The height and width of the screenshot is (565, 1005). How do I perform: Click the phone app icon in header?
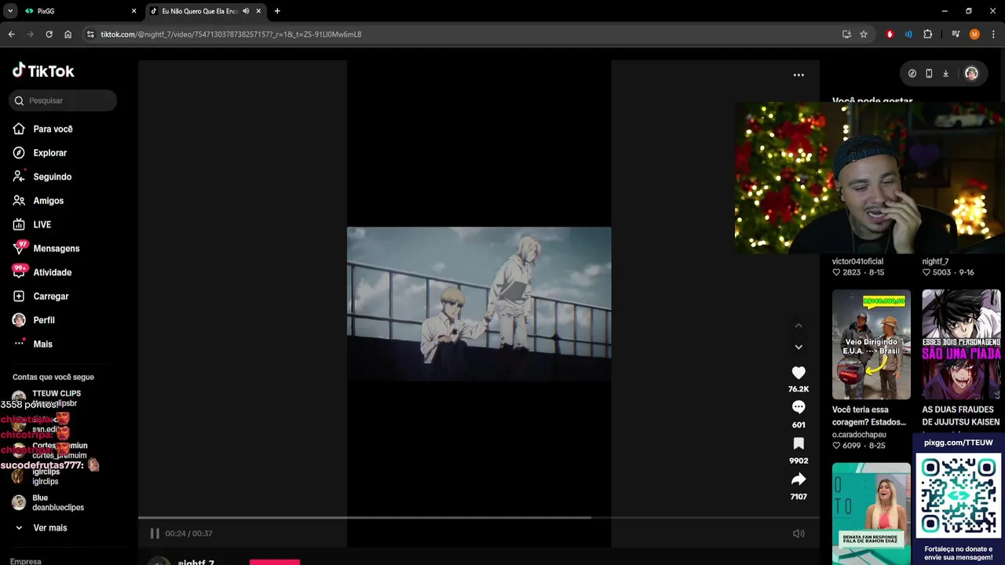point(929,74)
